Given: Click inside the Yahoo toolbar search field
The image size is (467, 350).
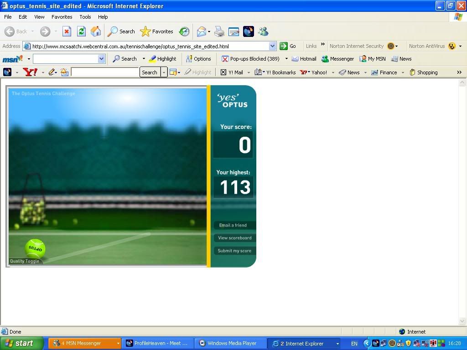Looking at the screenshot, I should pos(104,72).
